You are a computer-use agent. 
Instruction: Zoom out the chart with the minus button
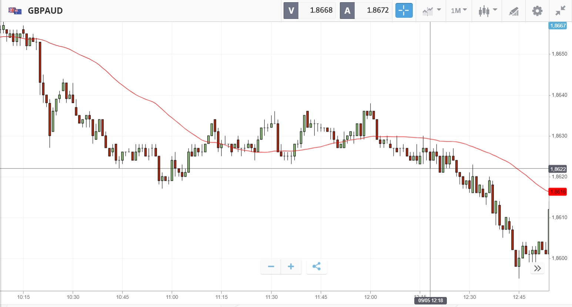[x=271, y=267]
